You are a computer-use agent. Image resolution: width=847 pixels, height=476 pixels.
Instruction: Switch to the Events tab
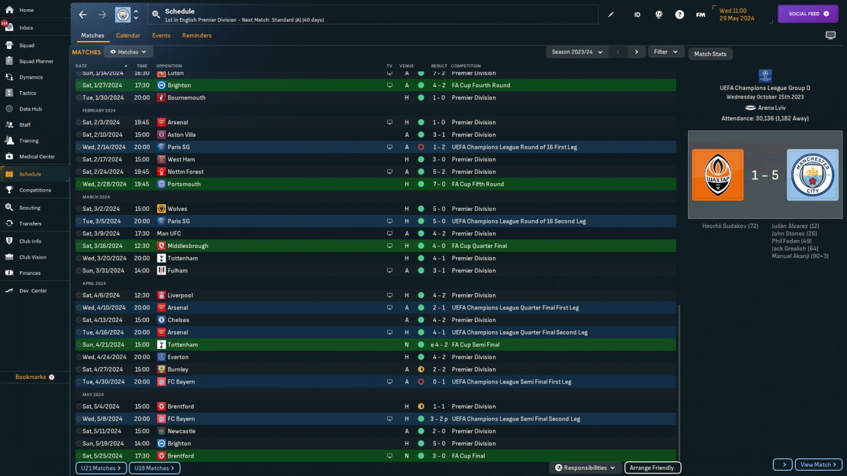[161, 36]
